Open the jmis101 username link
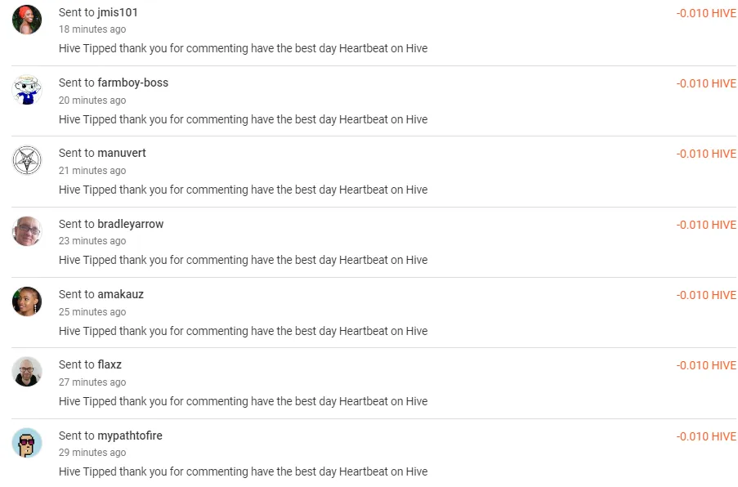738x487 pixels. coord(118,13)
